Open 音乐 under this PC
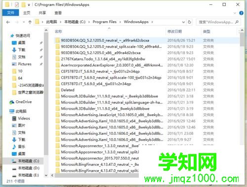Screen dimensions: 247x187 tap(22, 147)
